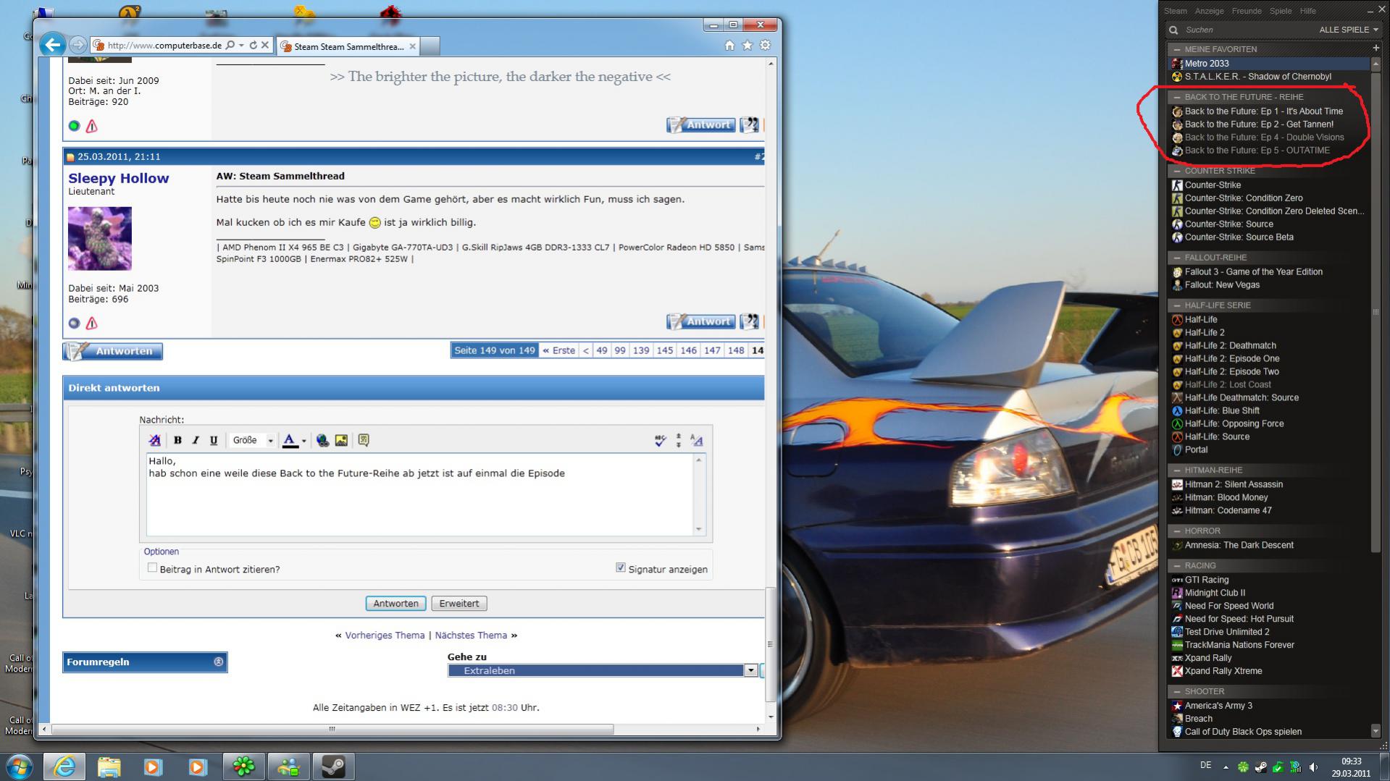Open the Steam menu
The width and height of the screenshot is (1390, 781).
pyautogui.click(x=1175, y=11)
